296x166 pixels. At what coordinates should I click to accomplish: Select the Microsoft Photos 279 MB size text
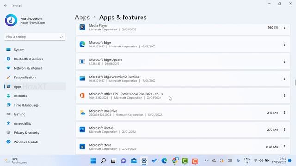click(272, 130)
